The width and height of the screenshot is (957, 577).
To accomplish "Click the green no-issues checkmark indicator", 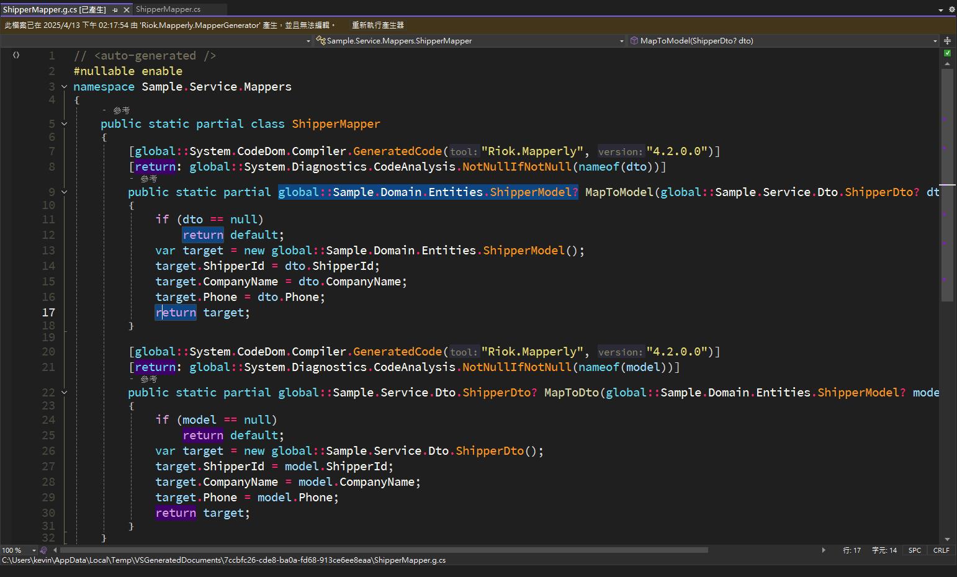I will (947, 53).
